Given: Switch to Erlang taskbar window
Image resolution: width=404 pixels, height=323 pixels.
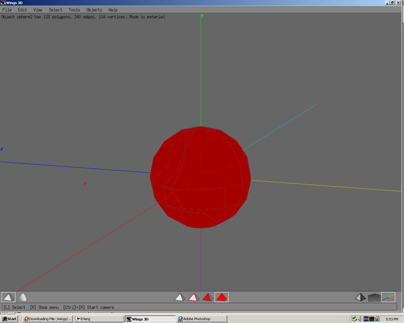Looking at the screenshot, I should (x=98, y=319).
